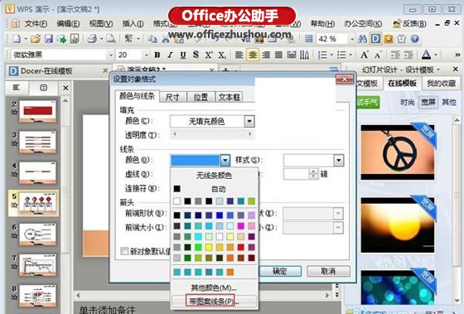Click the Print preview magnifier icon
Screen dimensions: 464x314
coord(111,39)
